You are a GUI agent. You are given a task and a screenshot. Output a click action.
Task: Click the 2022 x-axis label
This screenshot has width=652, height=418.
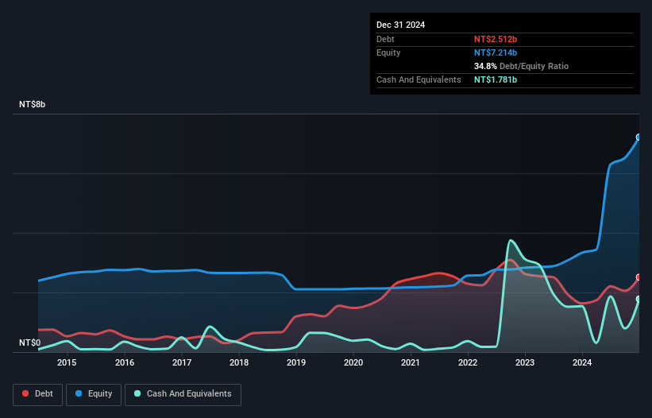click(x=468, y=362)
